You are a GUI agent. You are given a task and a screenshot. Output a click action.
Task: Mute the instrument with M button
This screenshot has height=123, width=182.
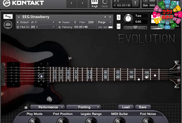(x=118, y=26)
